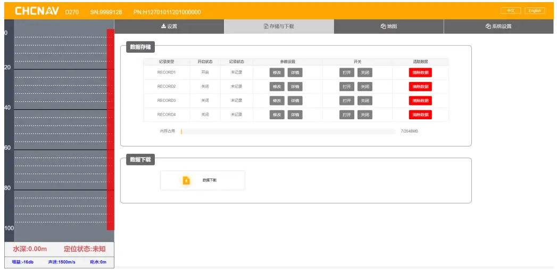Click the CHCNAV logo
557x270 pixels.
pyautogui.click(x=37, y=11)
